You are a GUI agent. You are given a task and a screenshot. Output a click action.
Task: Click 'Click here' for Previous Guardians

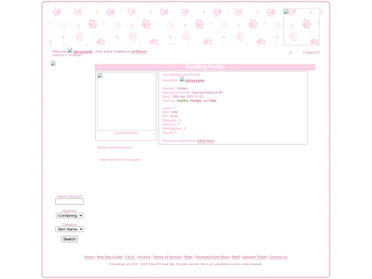(x=205, y=141)
